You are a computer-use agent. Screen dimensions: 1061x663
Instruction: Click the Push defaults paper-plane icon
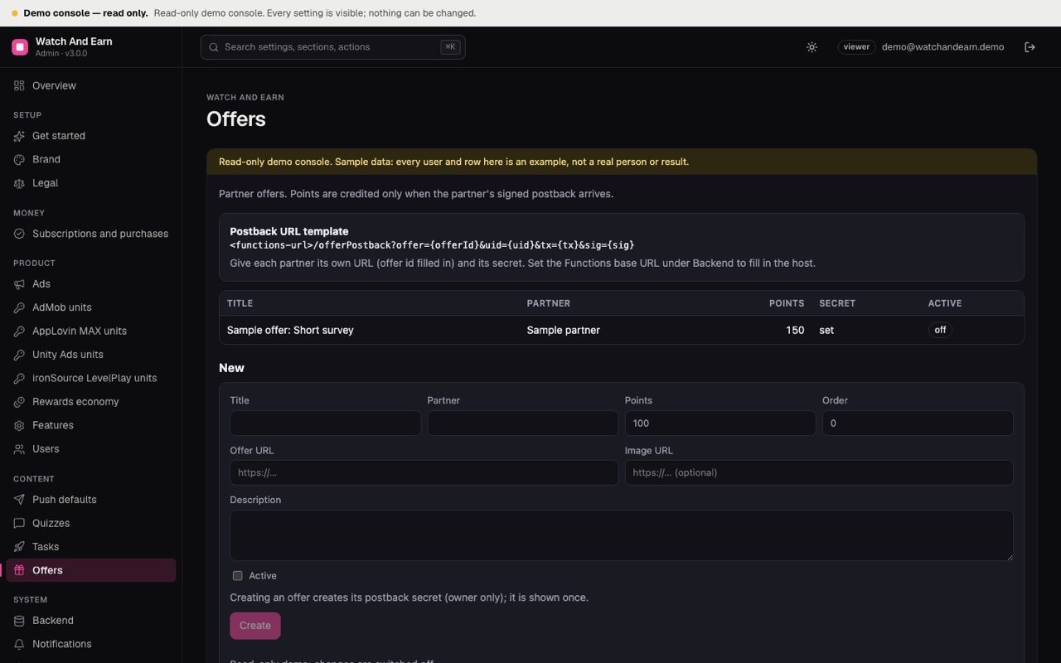(19, 500)
